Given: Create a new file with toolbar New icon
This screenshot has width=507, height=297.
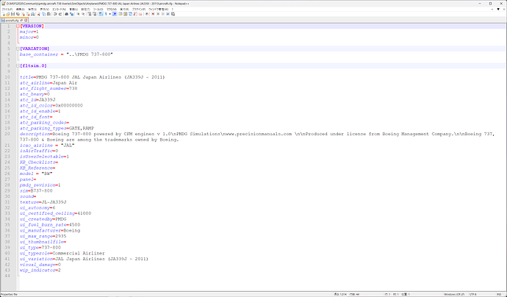Looking at the screenshot, I should tap(4, 14).
